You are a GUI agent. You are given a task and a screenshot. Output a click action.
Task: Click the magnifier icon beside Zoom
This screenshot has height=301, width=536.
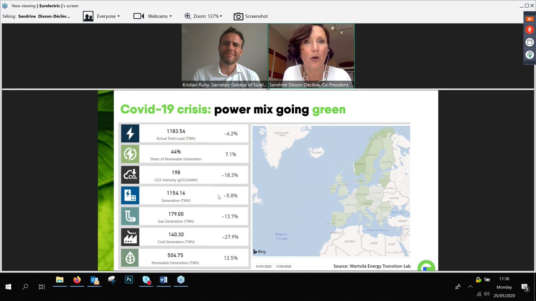188,16
